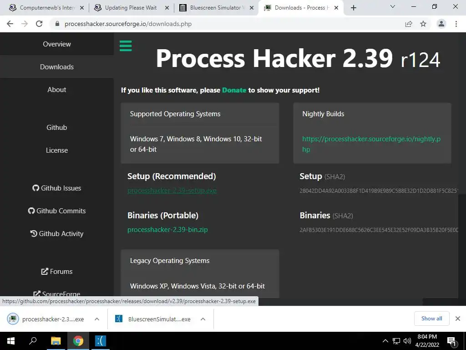
Task: Click the Binaries SHA2 hash text
Action: tap(379, 230)
